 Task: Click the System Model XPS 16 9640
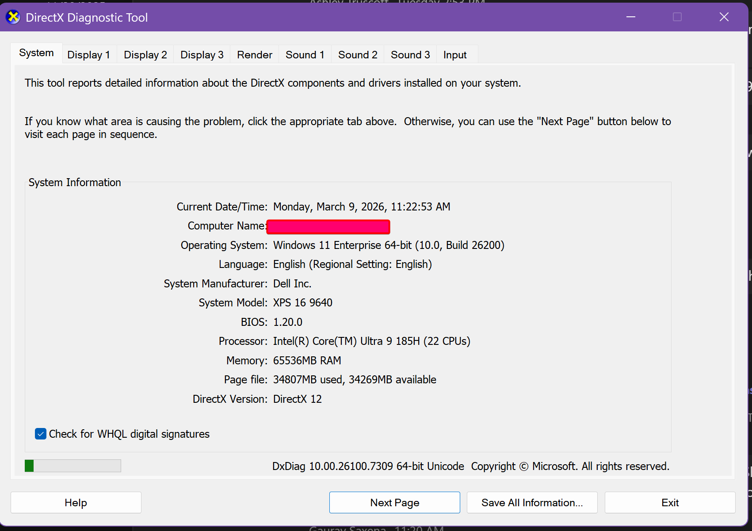[x=303, y=303]
